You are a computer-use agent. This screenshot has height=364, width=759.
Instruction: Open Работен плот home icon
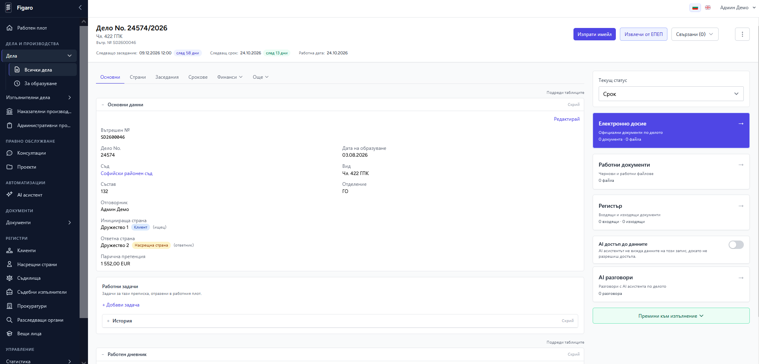click(x=10, y=28)
